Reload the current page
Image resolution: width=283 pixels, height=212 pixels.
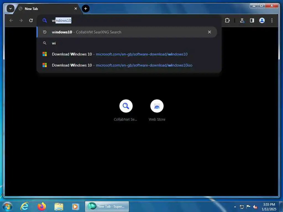click(x=31, y=20)
